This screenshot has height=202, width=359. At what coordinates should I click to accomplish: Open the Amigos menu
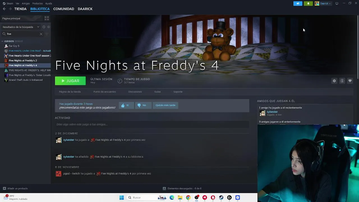tap(26, 3)
